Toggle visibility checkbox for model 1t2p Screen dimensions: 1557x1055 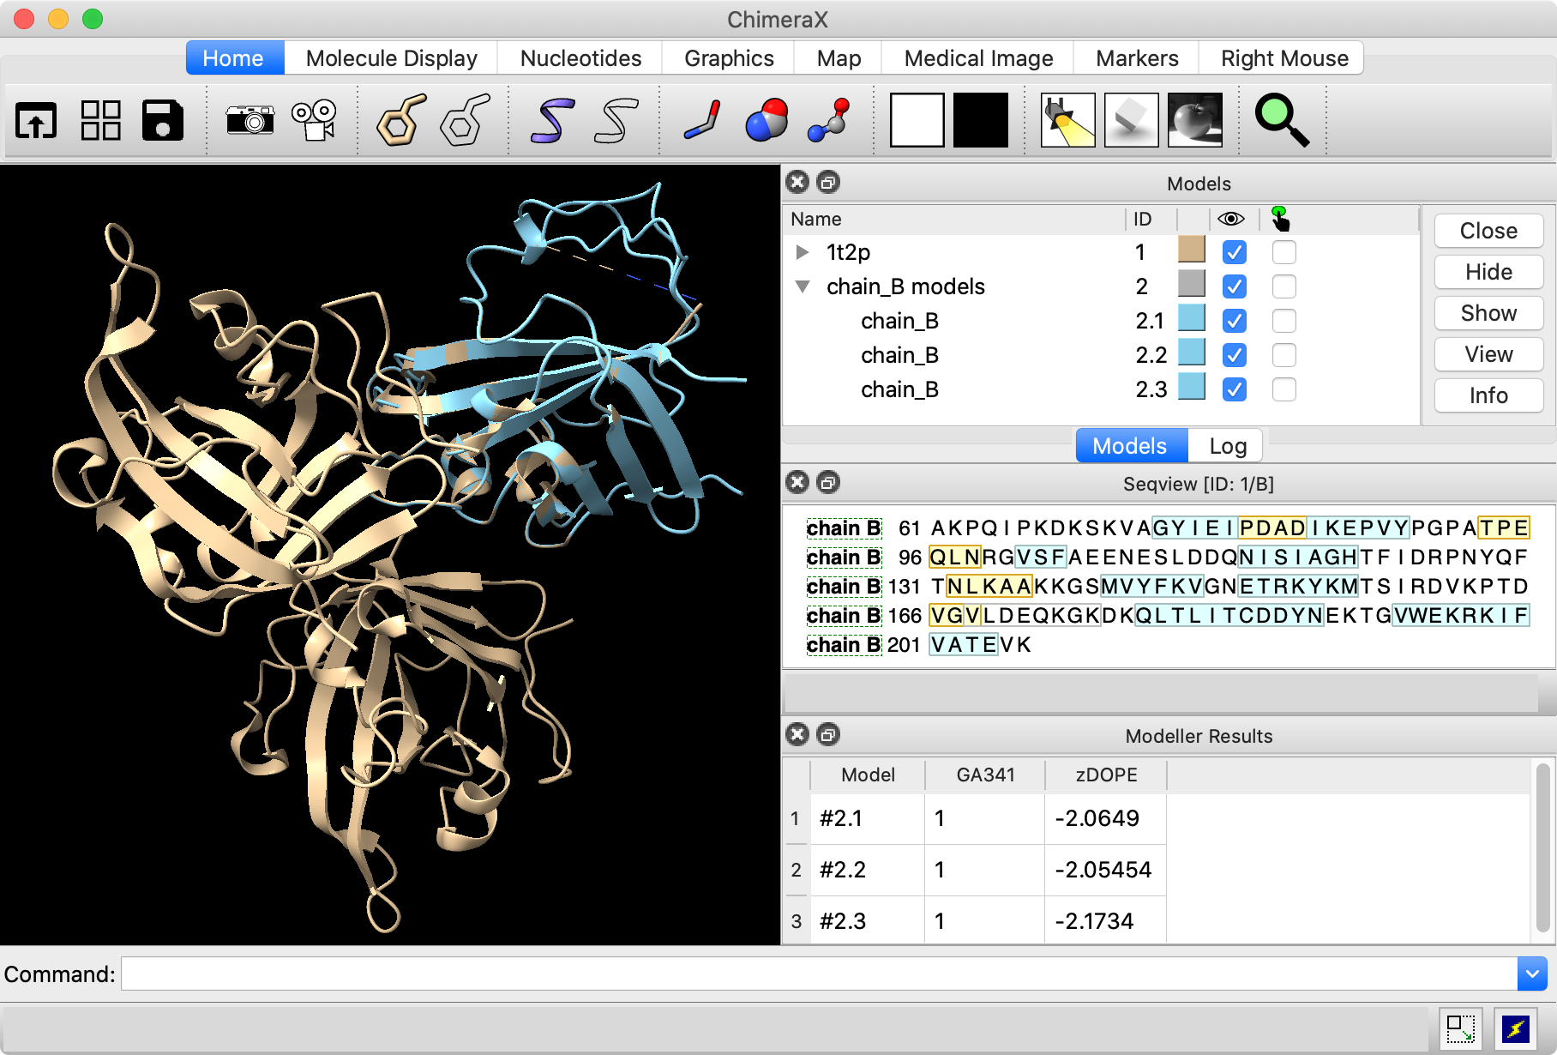point(1234,252)
